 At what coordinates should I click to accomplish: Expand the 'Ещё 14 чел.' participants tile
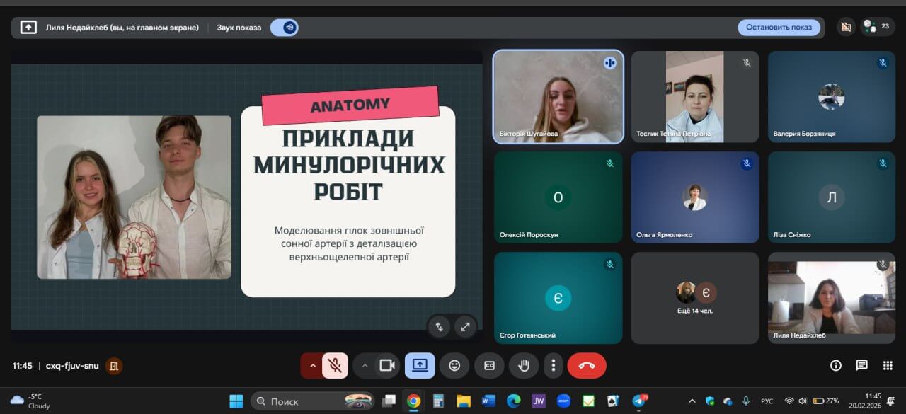click(694, 298)
